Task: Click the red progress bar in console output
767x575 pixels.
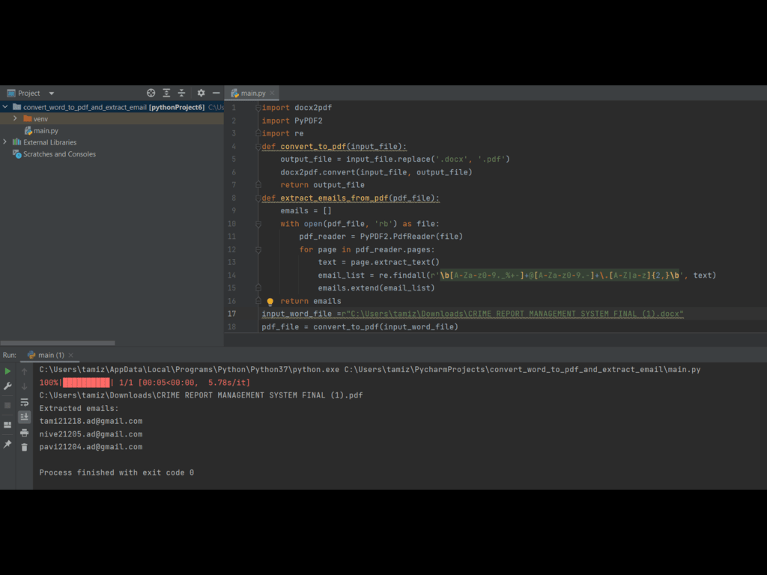Action: coord(86,383)
